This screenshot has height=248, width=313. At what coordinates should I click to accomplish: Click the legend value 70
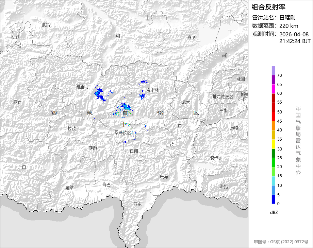[x=279, y=75]
